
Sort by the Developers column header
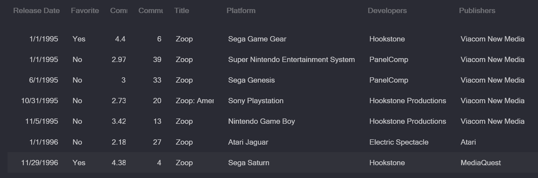[387, 11]
